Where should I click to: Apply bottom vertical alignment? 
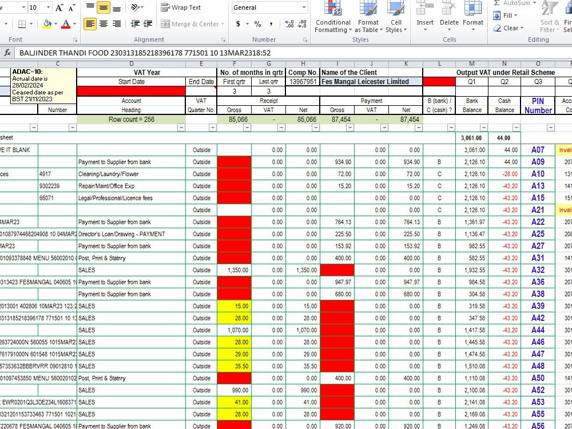(x=117, y=7)
